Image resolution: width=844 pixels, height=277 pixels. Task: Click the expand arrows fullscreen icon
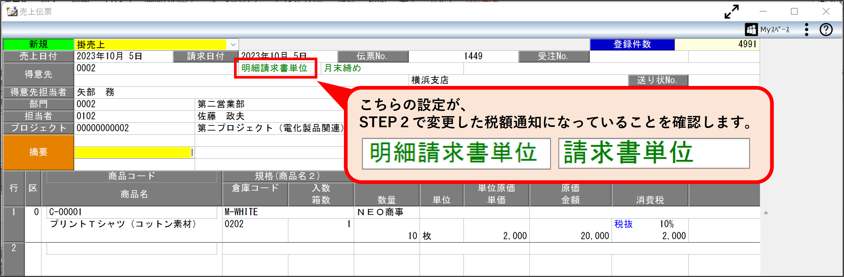tap(731, 12)
